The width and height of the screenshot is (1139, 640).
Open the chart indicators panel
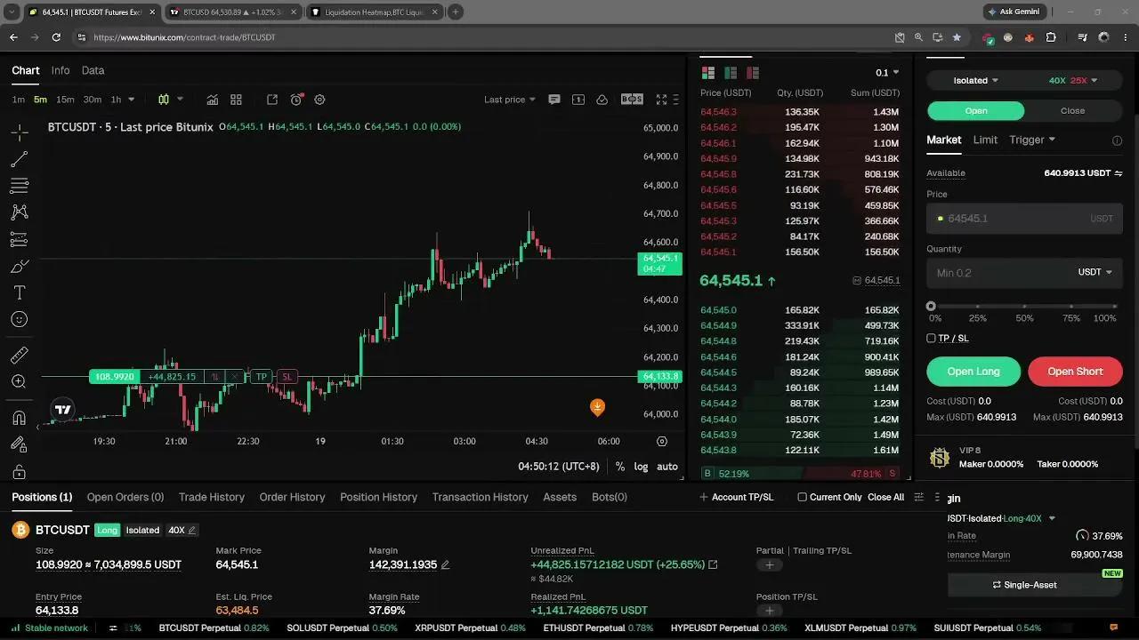213,100
